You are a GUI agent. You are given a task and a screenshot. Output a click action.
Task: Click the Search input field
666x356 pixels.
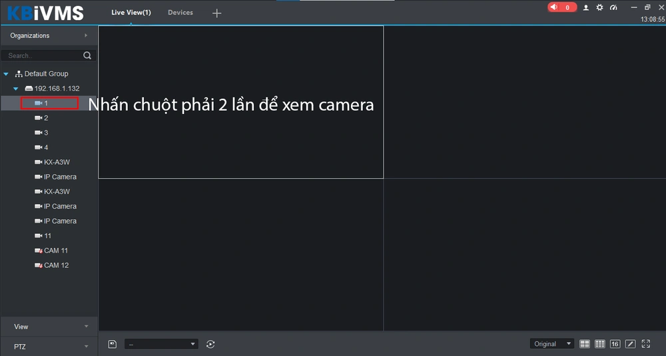(43, 55)
